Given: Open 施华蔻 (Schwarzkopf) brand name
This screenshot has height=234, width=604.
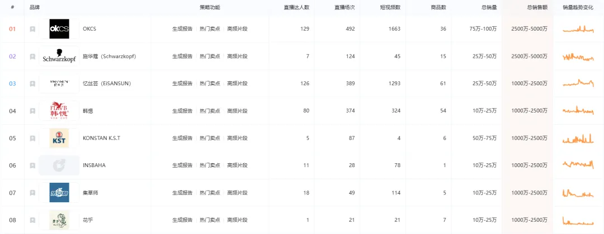Looking at the screenshot, I should (110, 56).
